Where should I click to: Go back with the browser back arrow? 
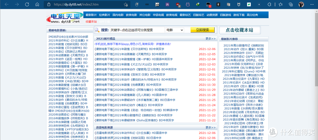[x=7, y=4]
